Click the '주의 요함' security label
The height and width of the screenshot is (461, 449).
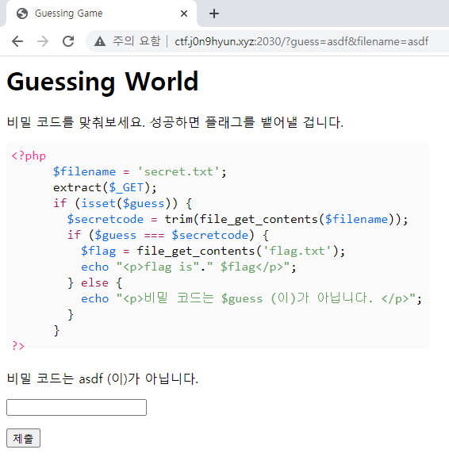(136, 41)
